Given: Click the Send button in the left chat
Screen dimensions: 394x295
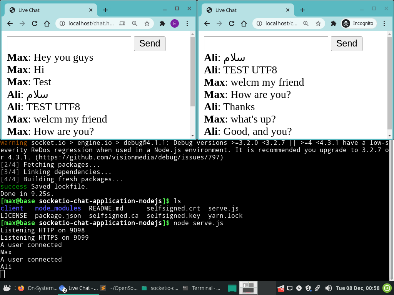Looking at the screenshot, I should click(x=149, y=43).
